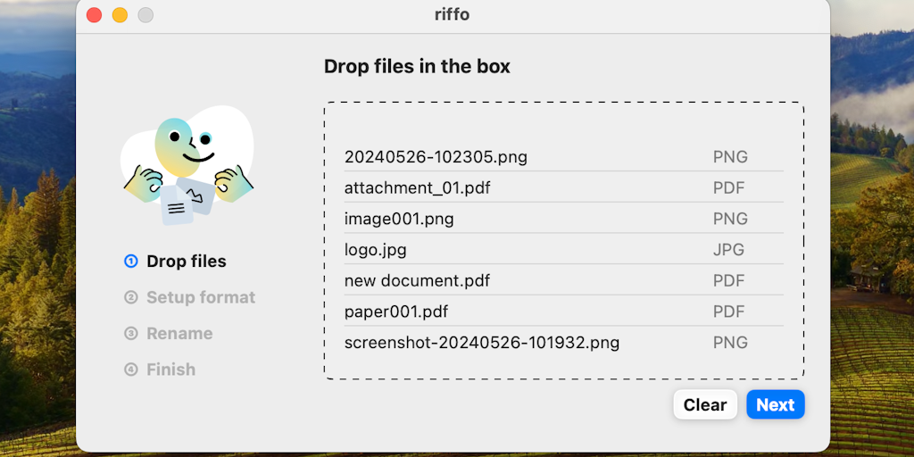The image size is (914, 457).
Task: Jump to the Finish step
Action: pyautogui.click(x=170, y=370)
